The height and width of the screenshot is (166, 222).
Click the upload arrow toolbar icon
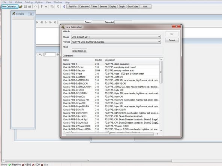pos(36,7)
